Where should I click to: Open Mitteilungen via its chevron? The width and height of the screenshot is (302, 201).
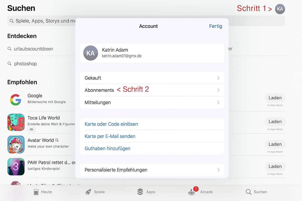[x=218, y=102]
